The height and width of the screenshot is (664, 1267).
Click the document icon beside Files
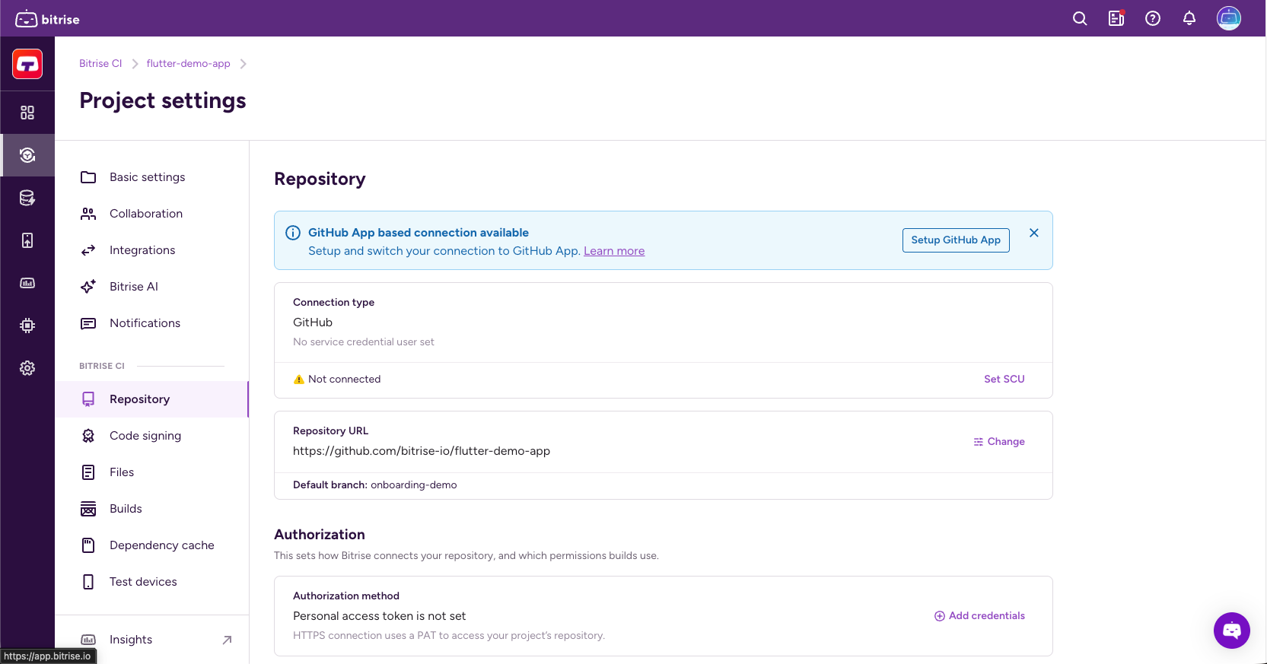pos(88,472)
